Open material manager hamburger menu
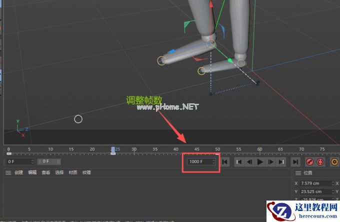 [8, 173]
